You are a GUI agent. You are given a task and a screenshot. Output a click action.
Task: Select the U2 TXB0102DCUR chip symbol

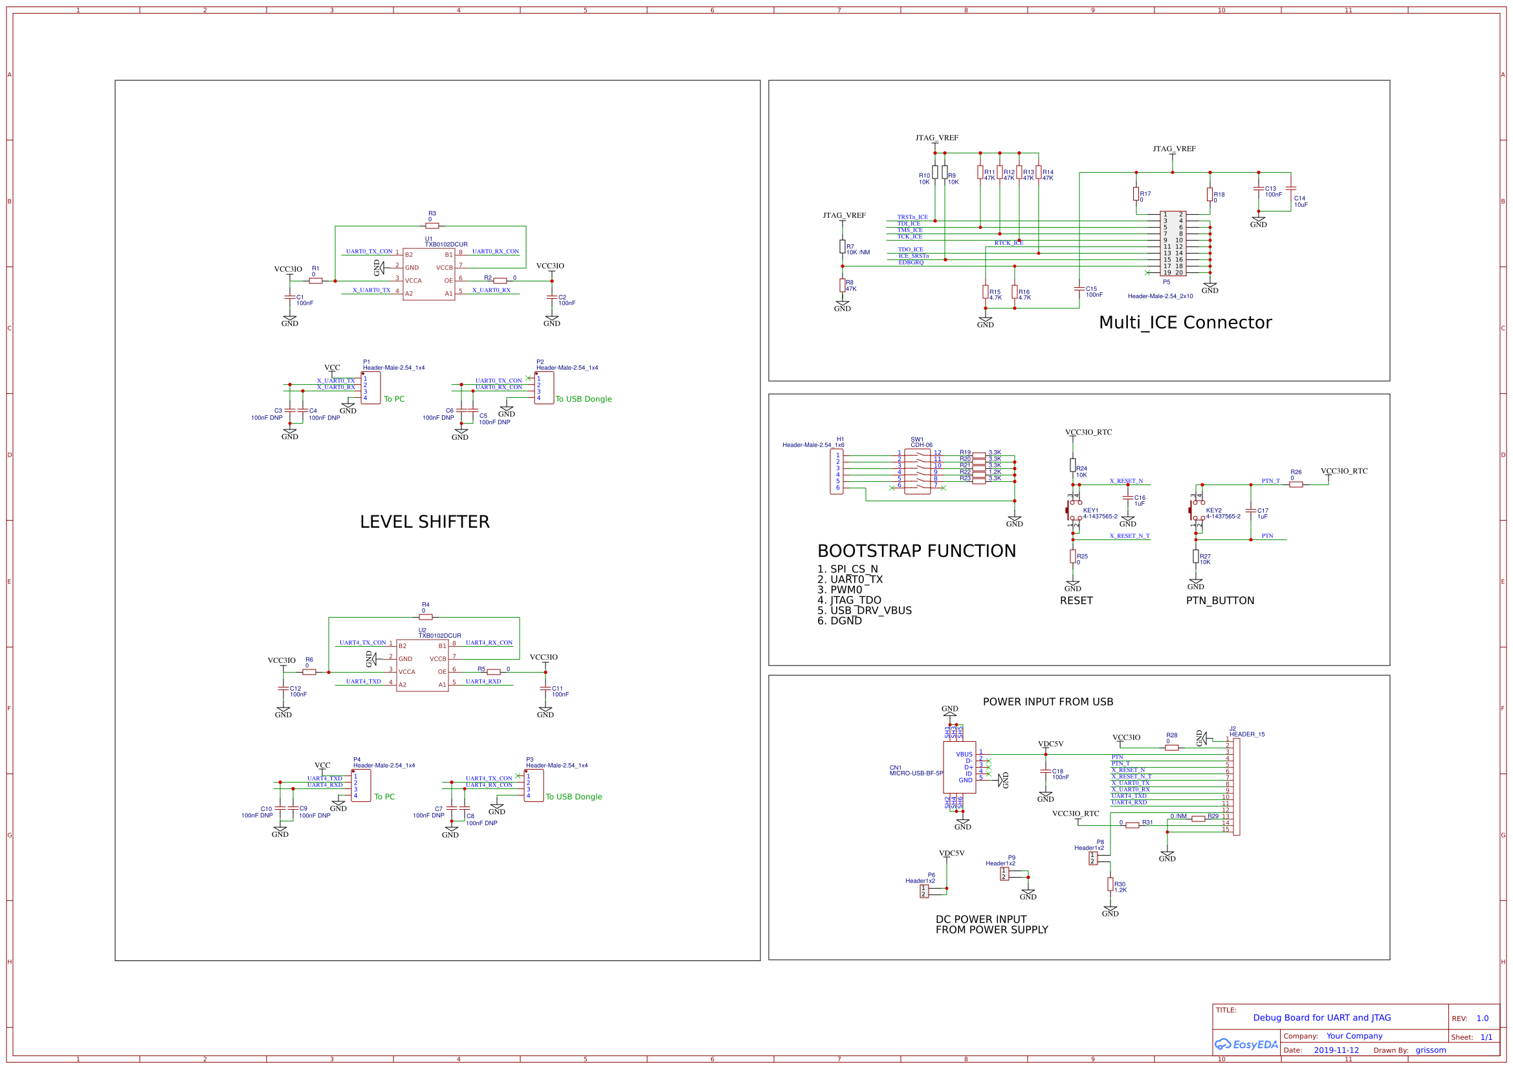[x=422, y=665]
